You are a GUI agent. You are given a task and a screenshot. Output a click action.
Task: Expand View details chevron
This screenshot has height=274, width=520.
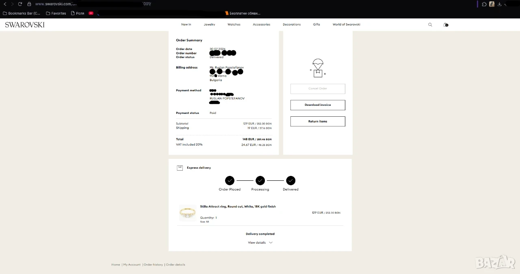pos(271,242)
